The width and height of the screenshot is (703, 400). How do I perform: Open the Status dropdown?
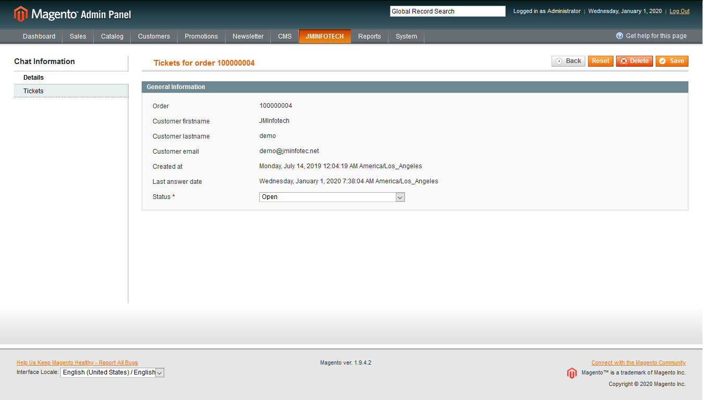pyautogui.click(x=332, y=197)
